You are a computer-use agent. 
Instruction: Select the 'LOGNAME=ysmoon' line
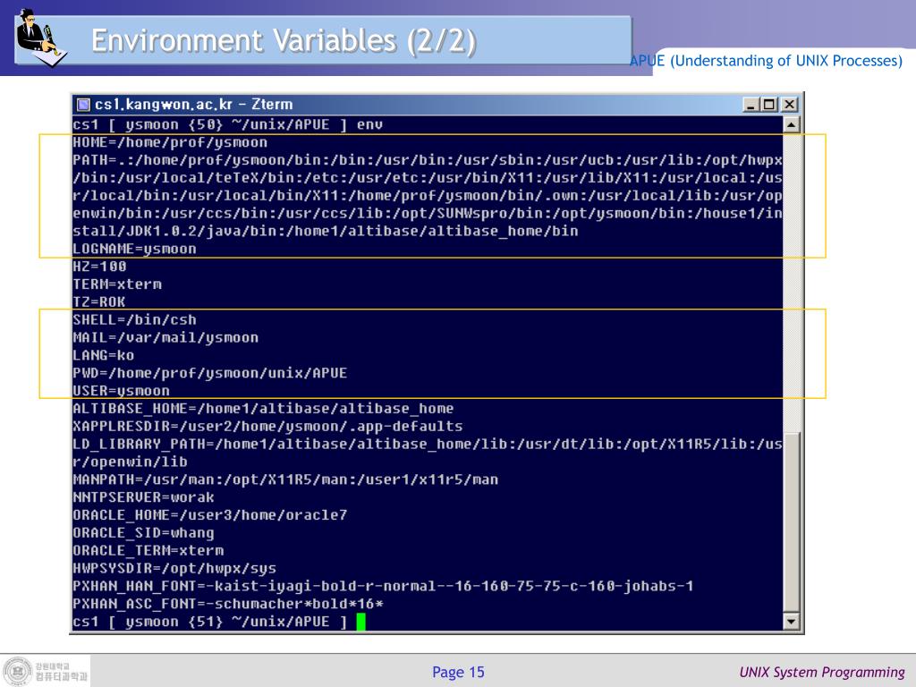(134, 249)
